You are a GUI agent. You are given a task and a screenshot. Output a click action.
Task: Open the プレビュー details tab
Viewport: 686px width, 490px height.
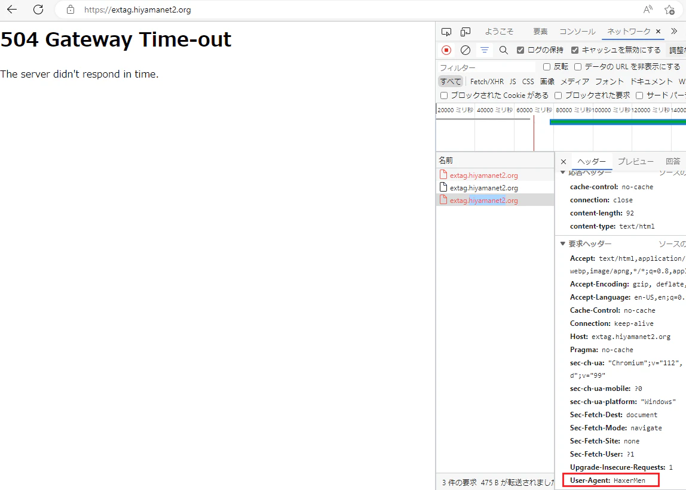tap(636, 162)
